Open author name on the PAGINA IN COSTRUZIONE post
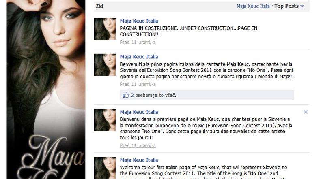This screenshot has height=179, width=319. 139,21
